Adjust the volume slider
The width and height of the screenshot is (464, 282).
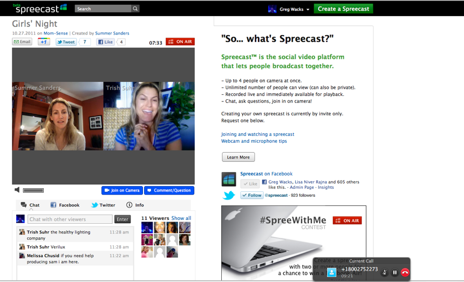coord(33,190)
